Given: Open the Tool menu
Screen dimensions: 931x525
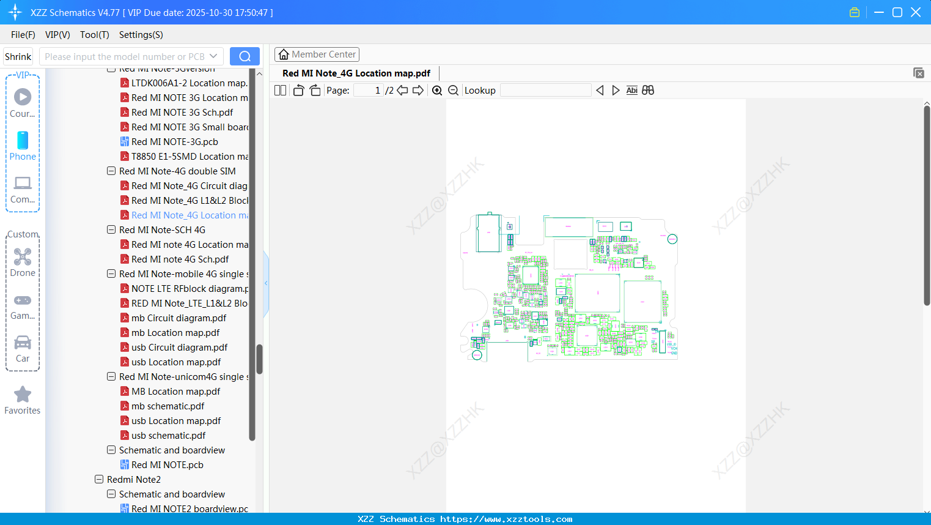Looking at the screenshot, I should pyautogui.click(x=94, y=35).
